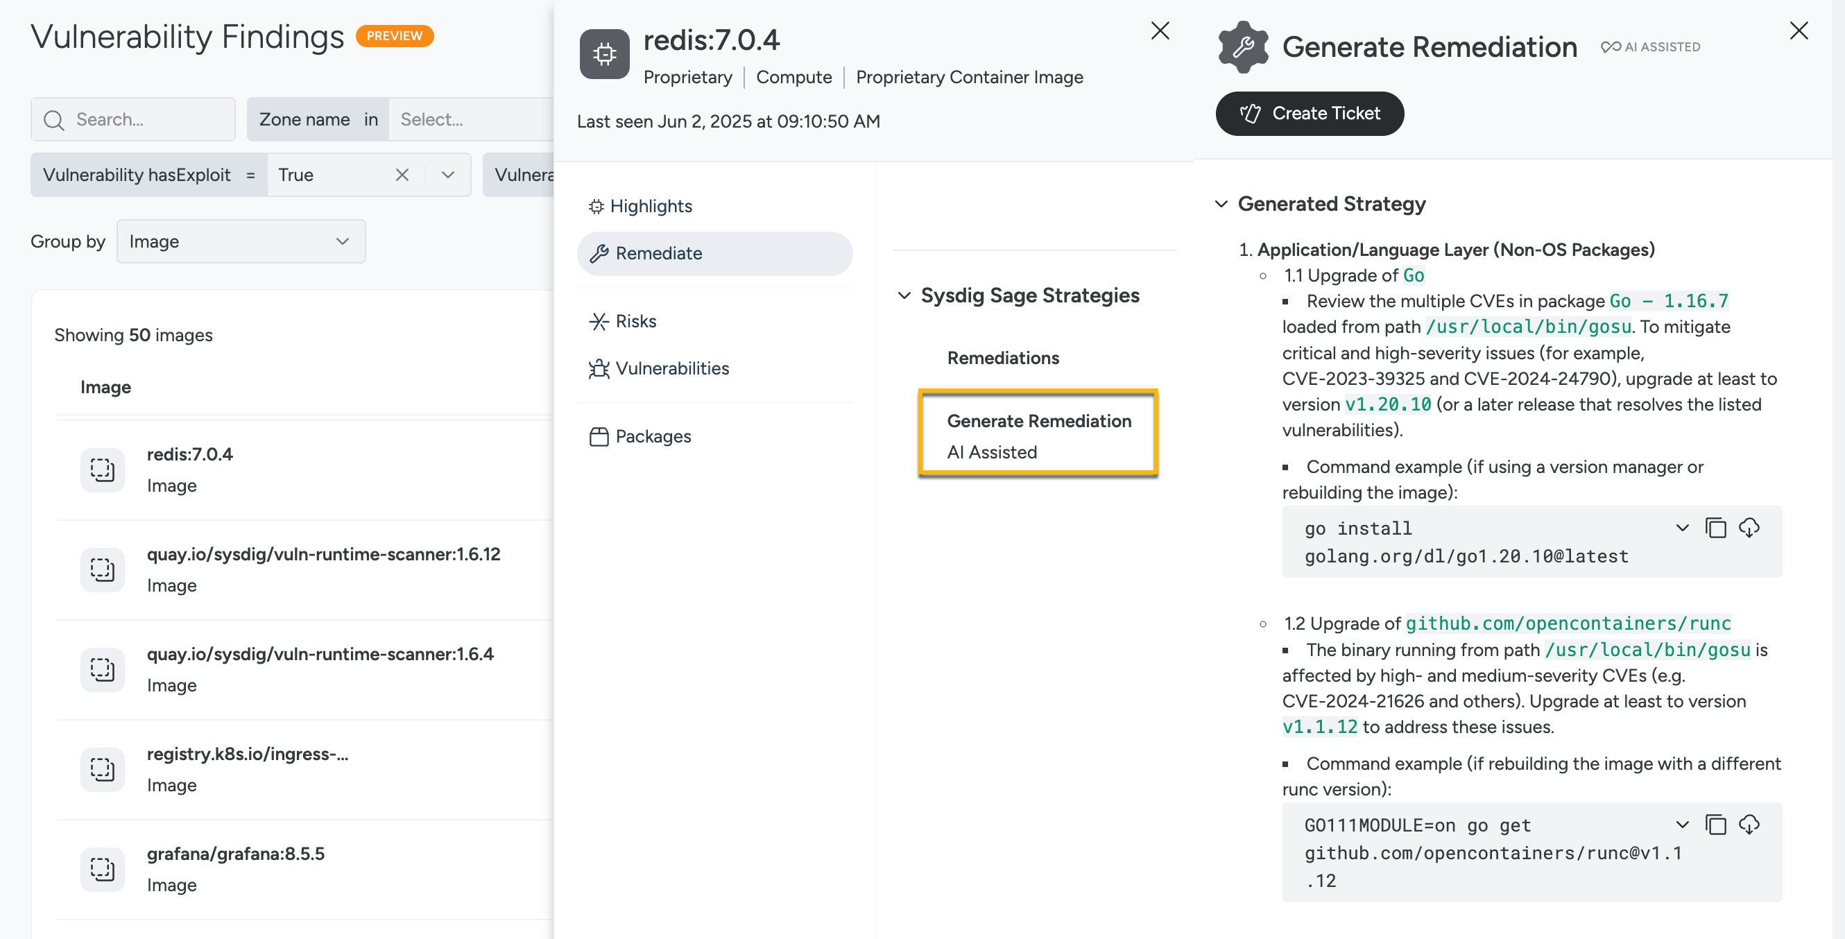Click the search magnifier icon
This screenshot has width=1845, height=939.
click(x=53, y=119)
